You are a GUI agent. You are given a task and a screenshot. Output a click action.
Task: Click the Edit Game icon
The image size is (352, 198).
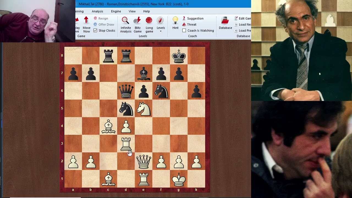pos(236,18)
